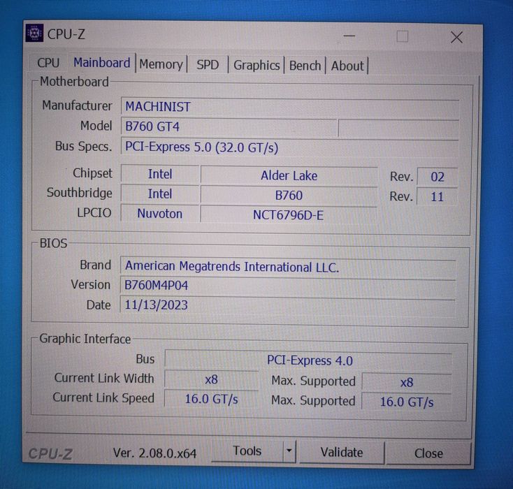This screenshot has height=489, width=513.
Task: Click the Bus Specs. label
Action: 83,146
